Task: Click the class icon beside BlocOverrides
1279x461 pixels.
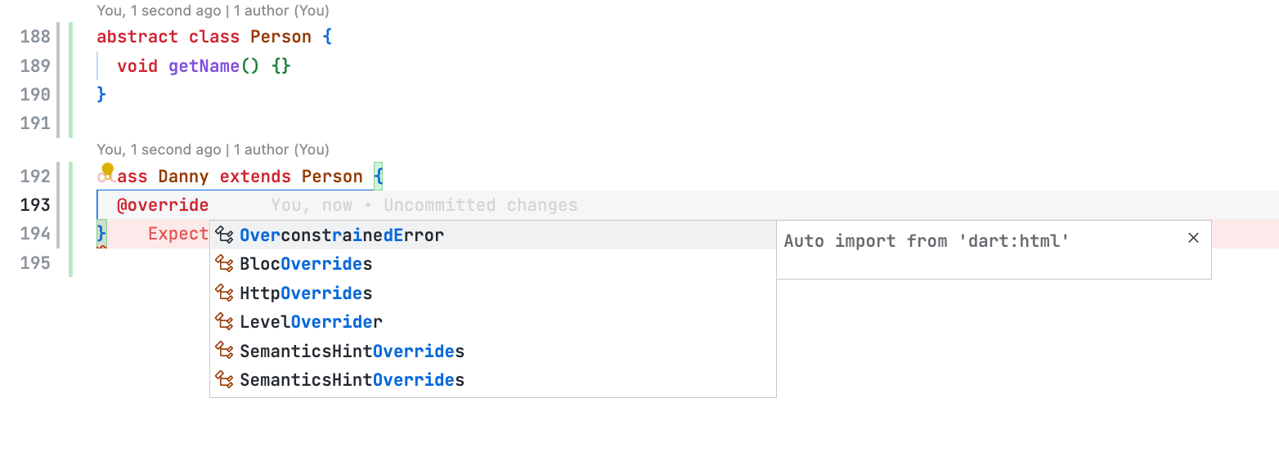Action: [x=224, y=264]
